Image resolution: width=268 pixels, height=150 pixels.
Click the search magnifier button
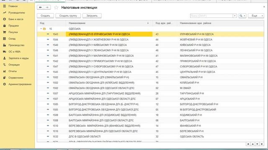(x=242, y=16)
